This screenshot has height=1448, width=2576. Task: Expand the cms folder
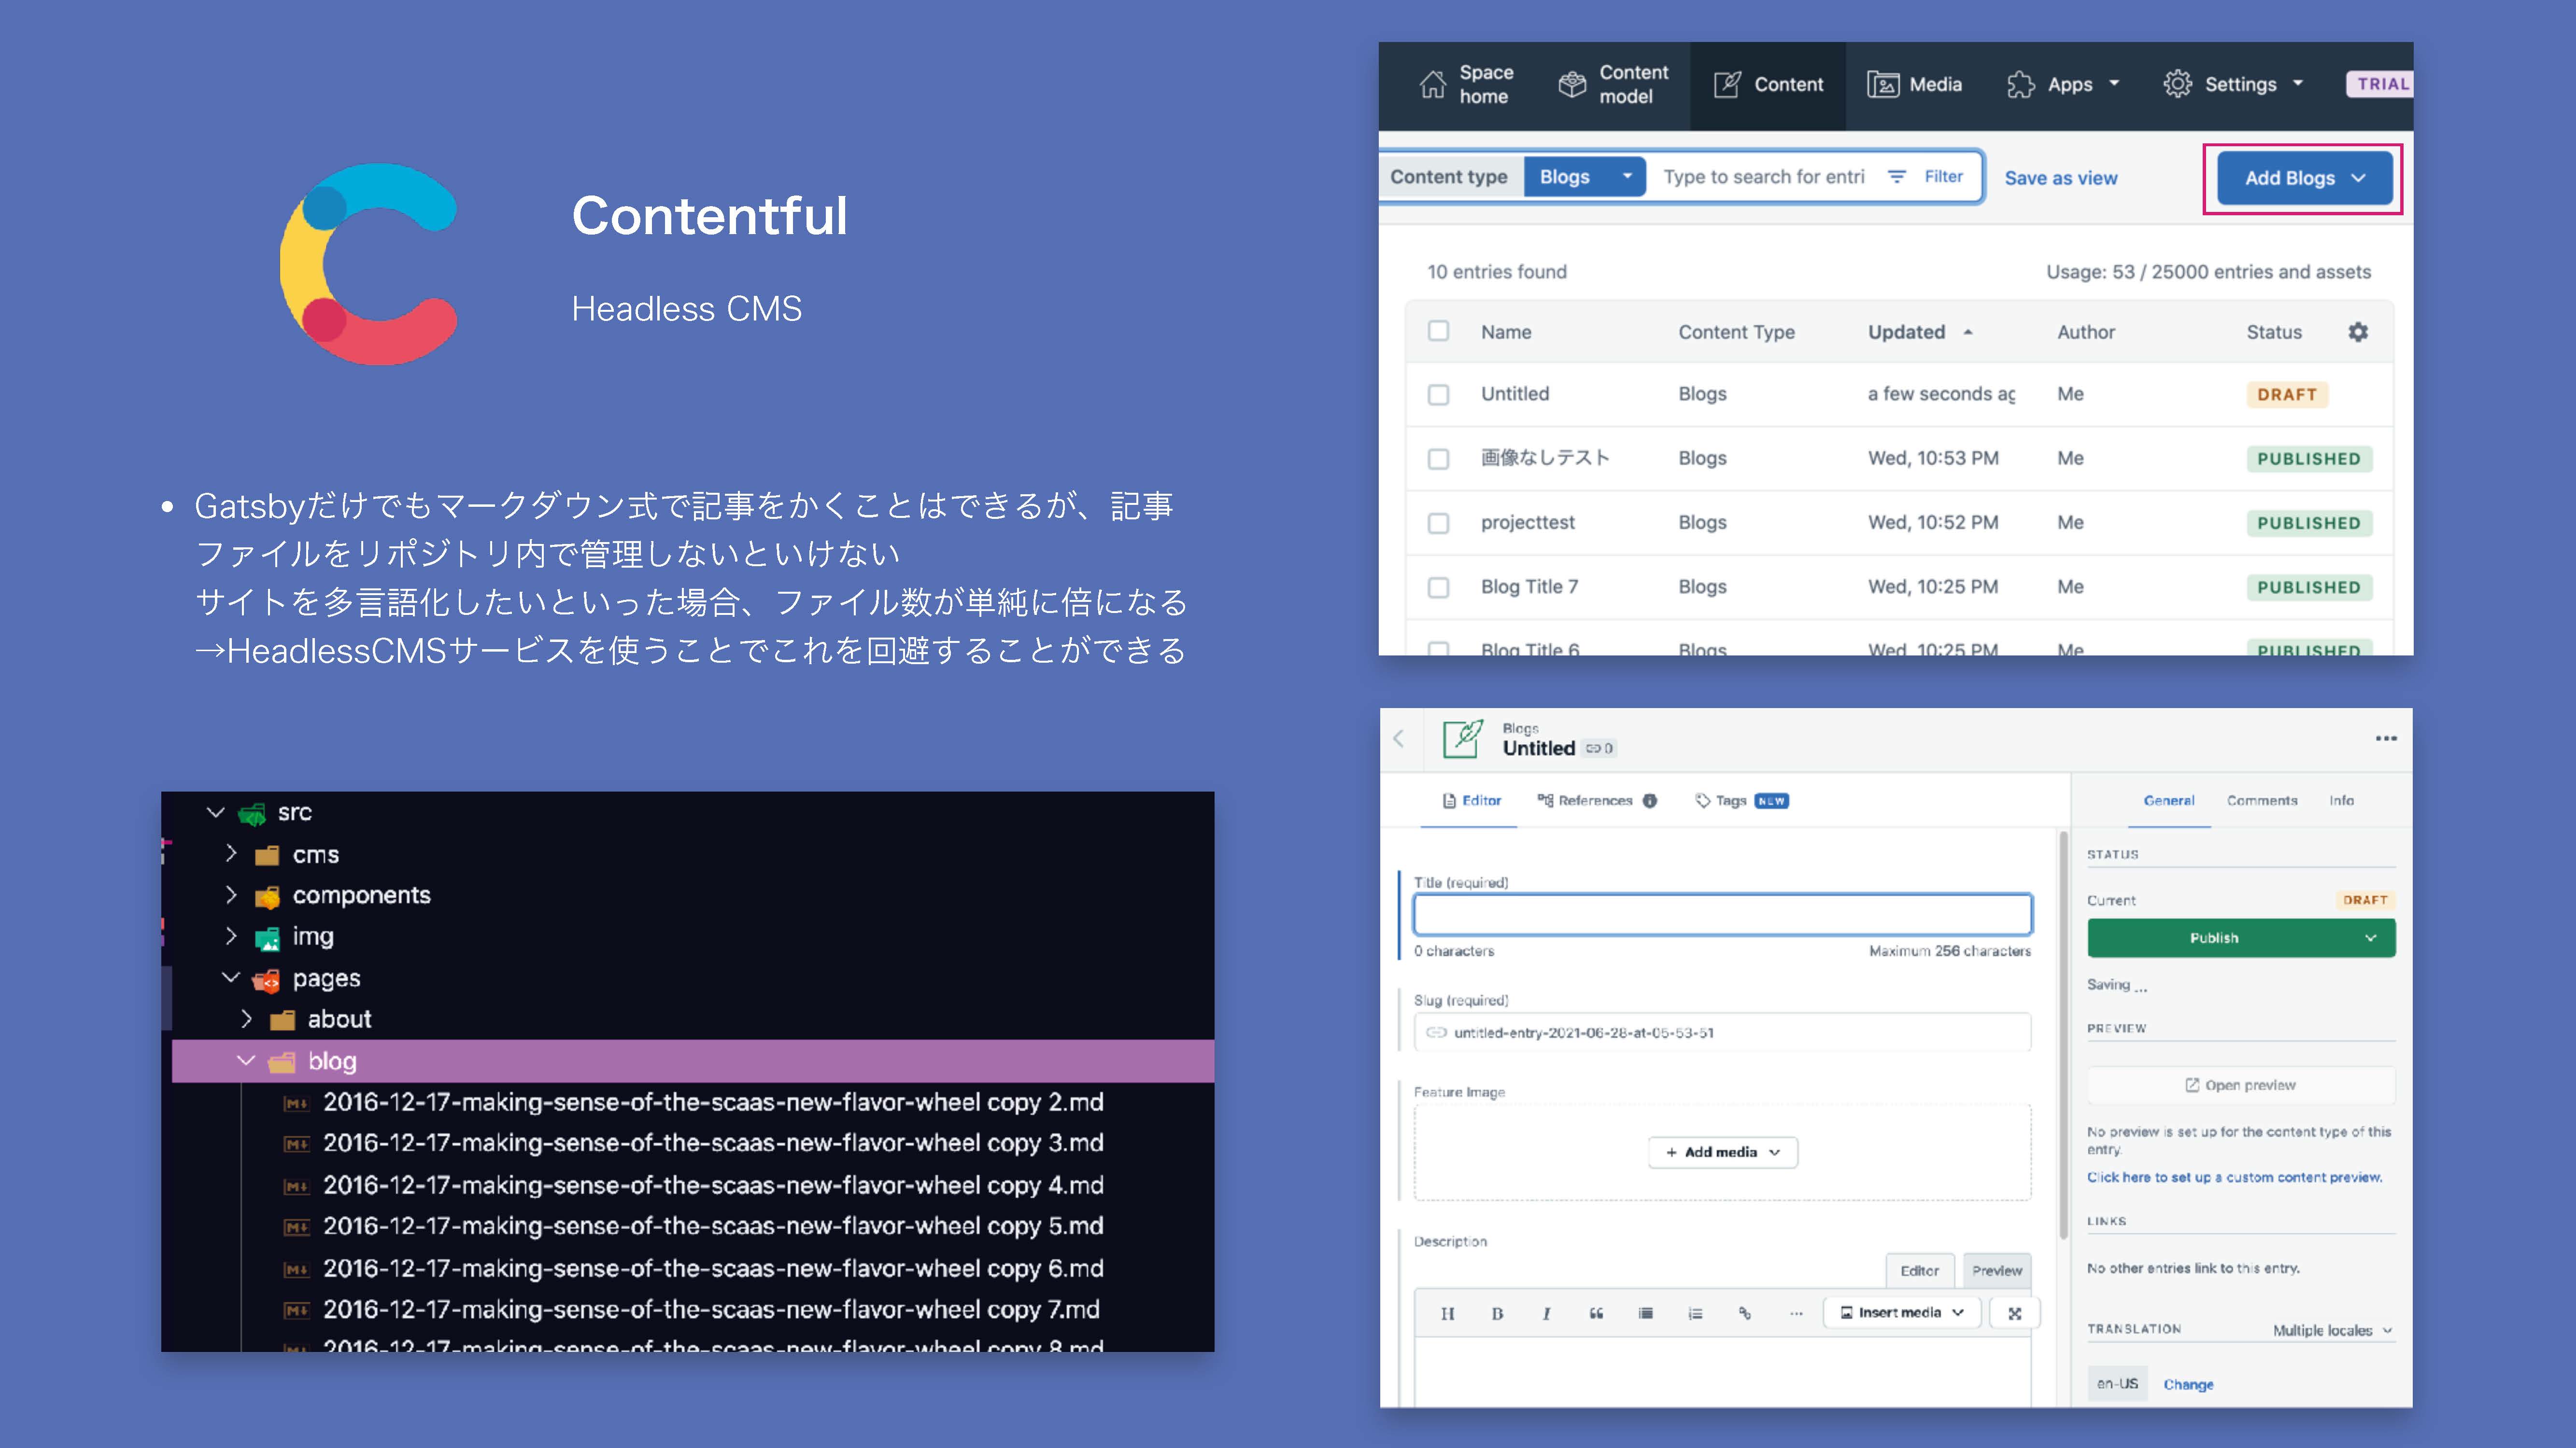231,853
